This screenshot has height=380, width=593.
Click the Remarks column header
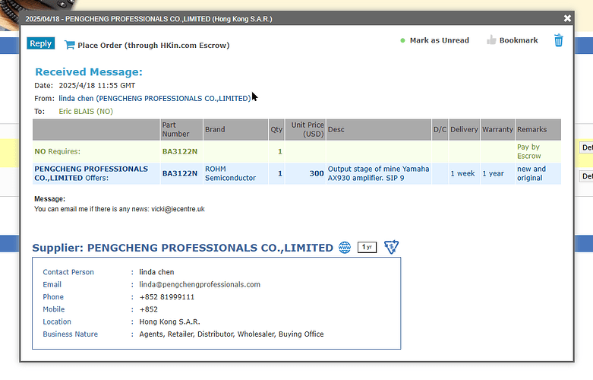point(538,129)
